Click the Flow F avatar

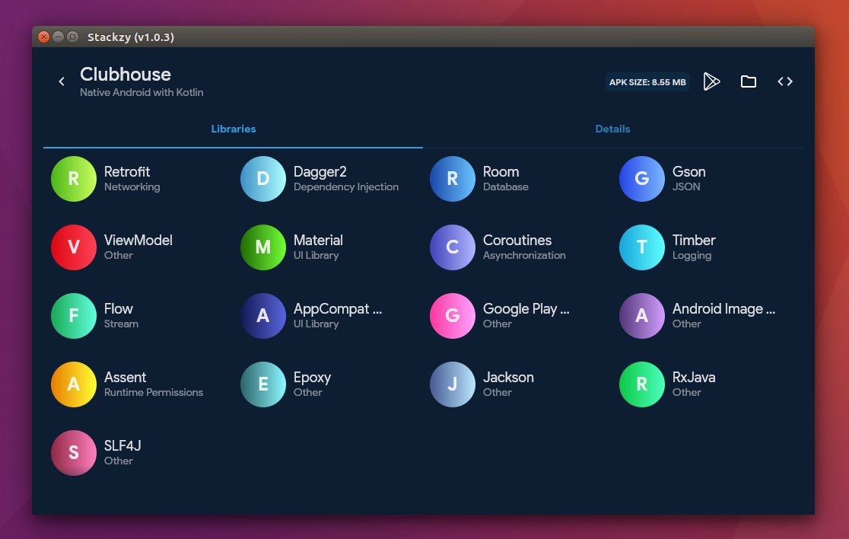[x=74, y=316]
